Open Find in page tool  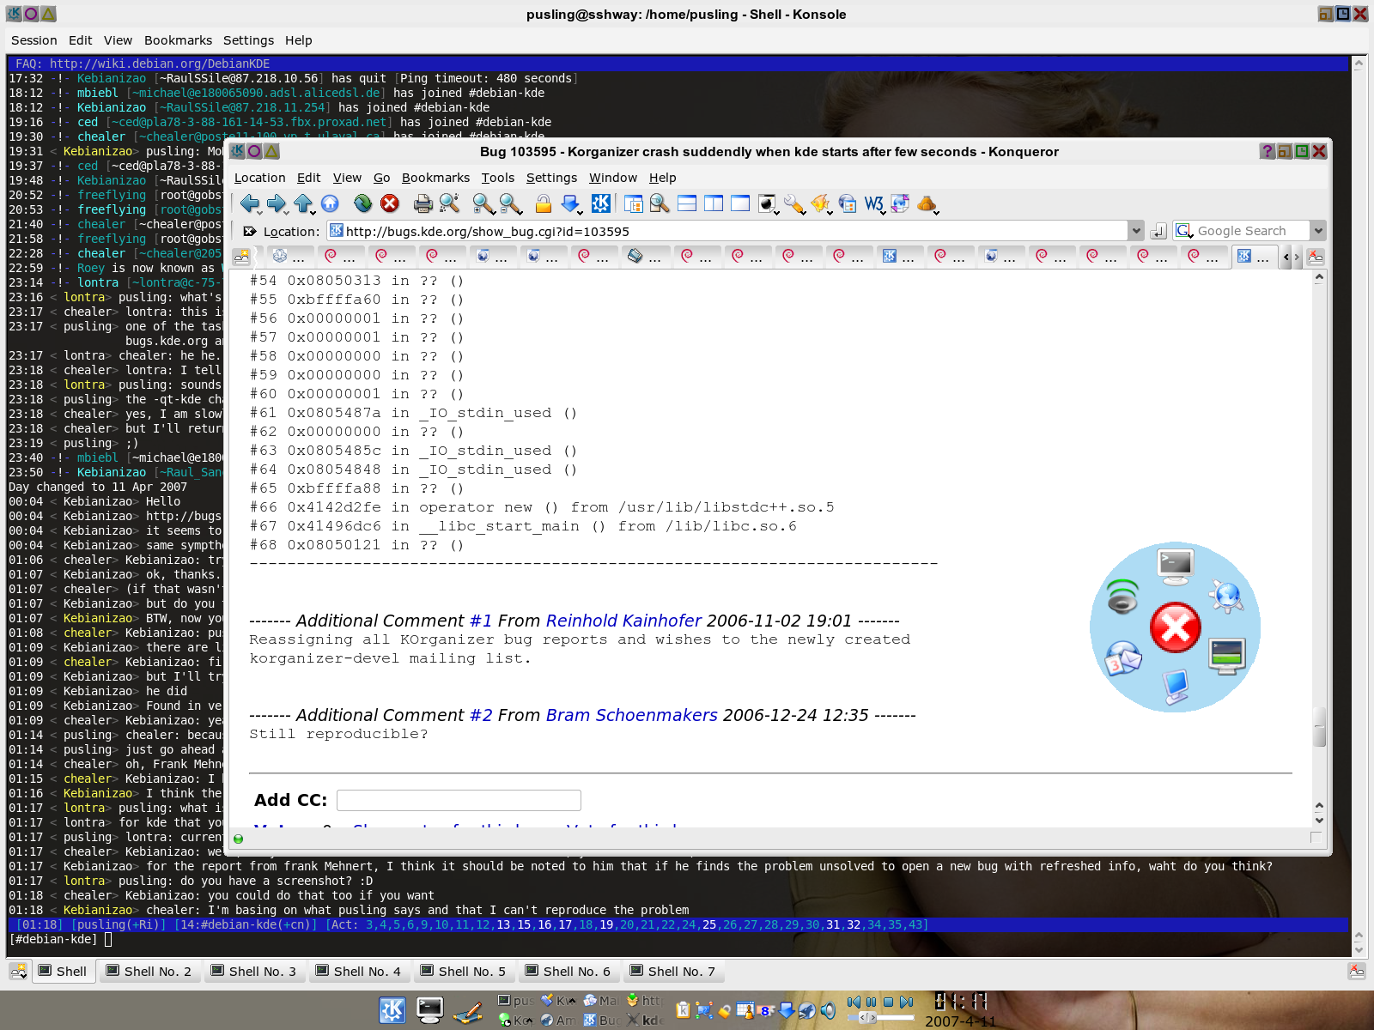[x=449, y=203]
